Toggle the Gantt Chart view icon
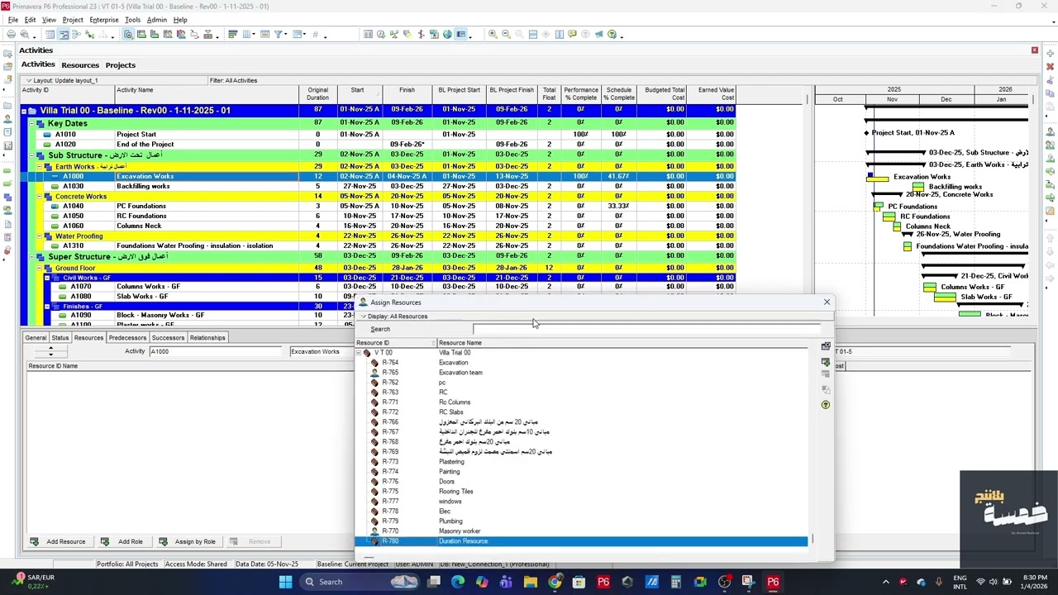This screenshot has width=1058, height=595. click(63, 35)
